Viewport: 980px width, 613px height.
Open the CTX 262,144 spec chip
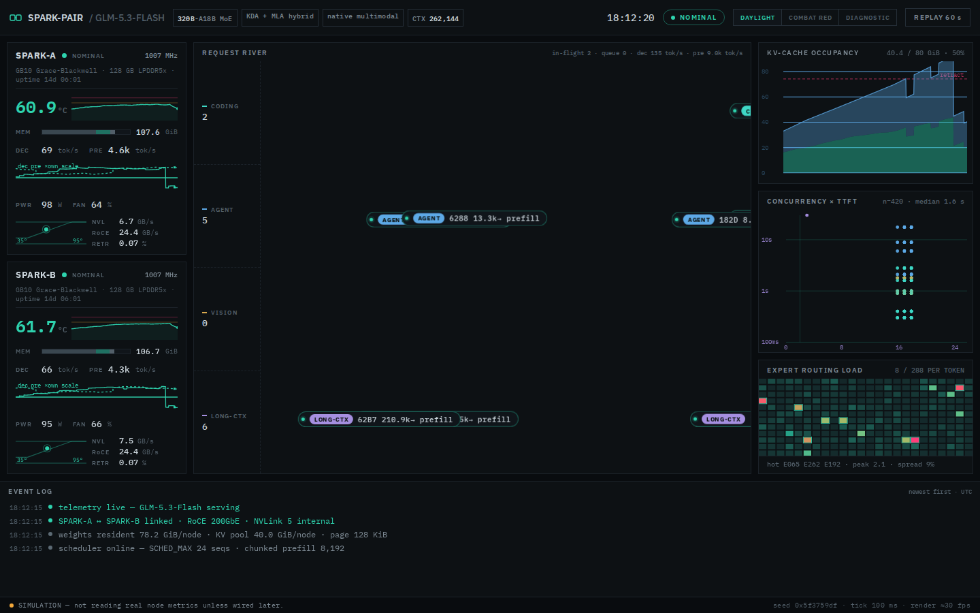436,18
